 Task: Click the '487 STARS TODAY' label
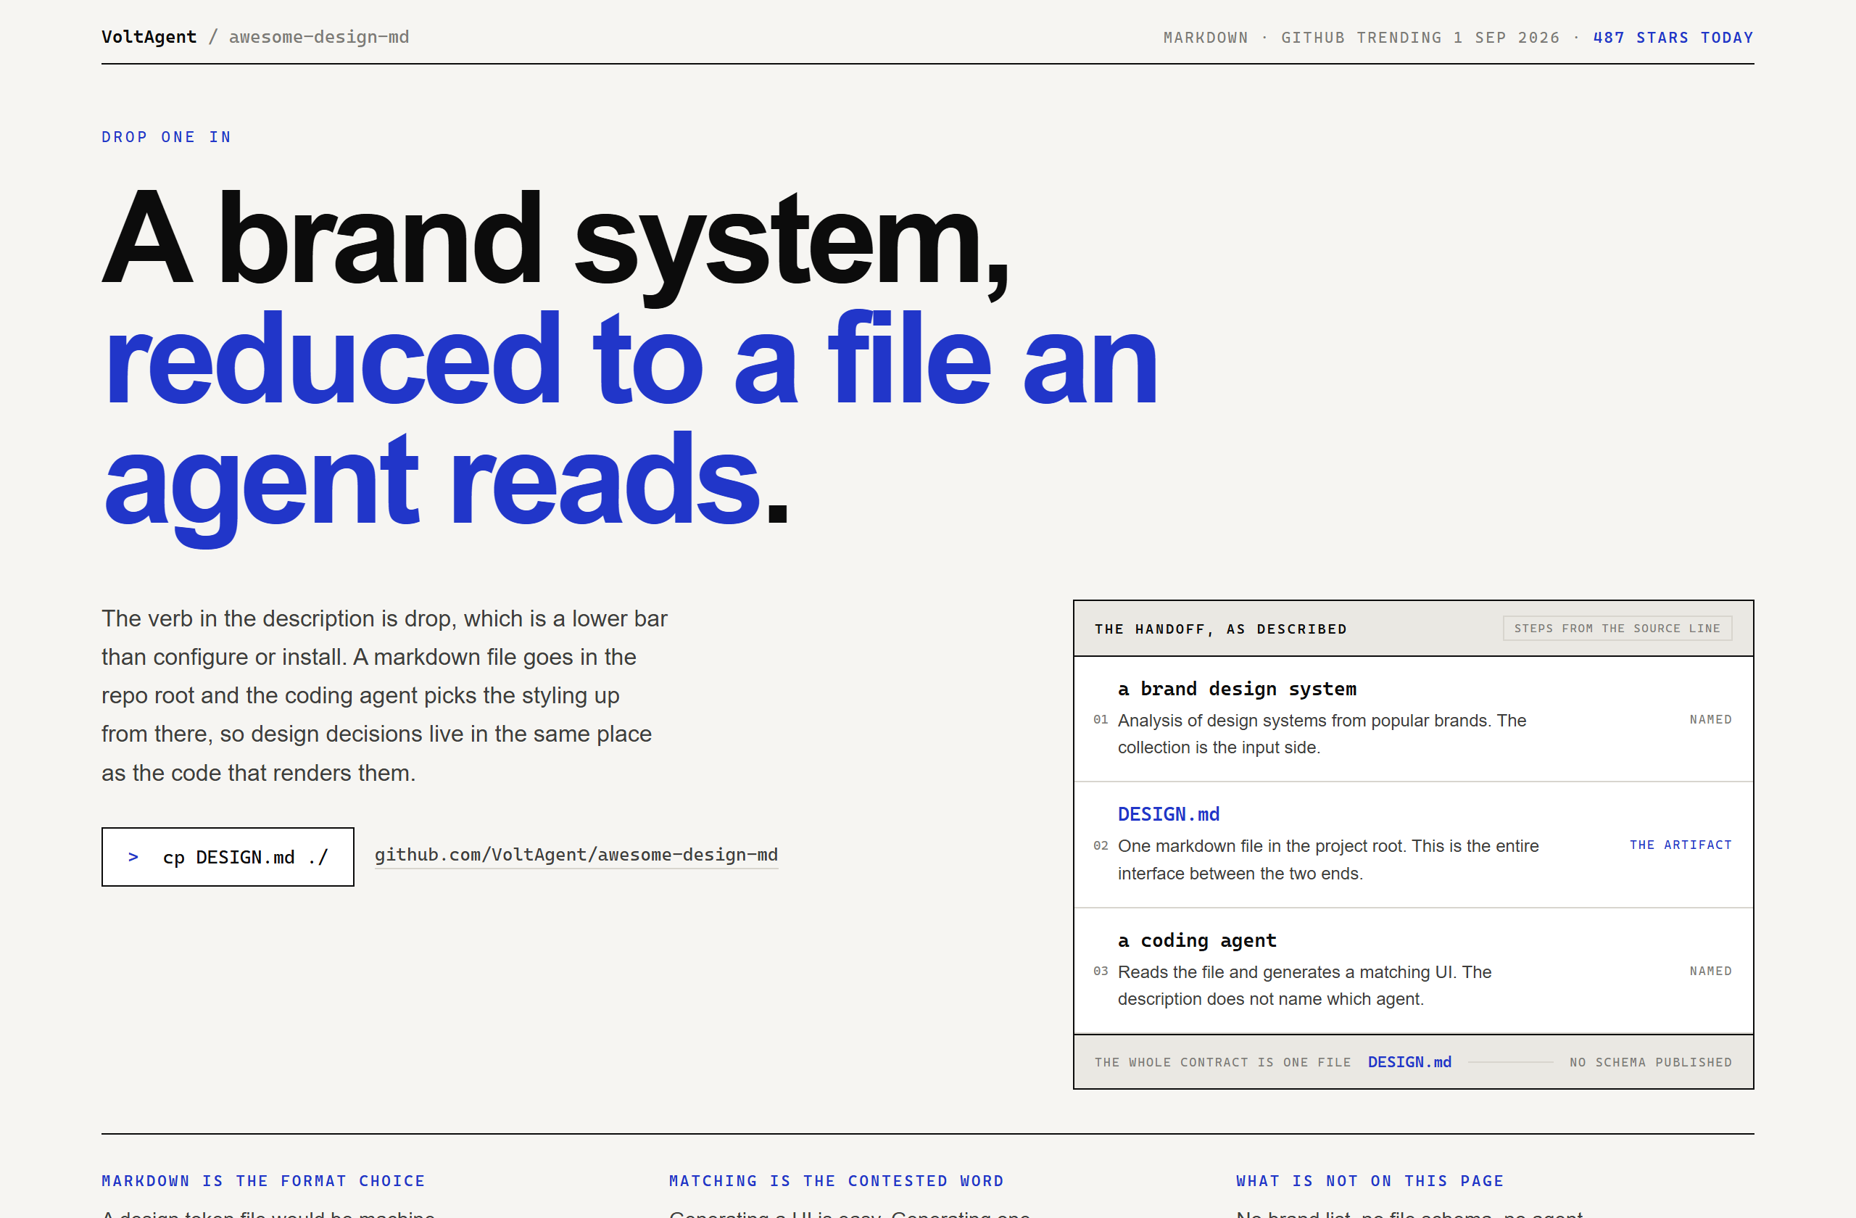point(1673,38)
